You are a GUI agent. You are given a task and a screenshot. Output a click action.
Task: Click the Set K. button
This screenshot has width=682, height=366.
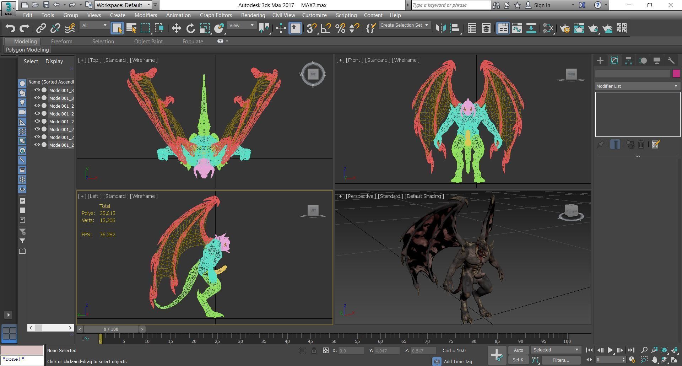518,360
